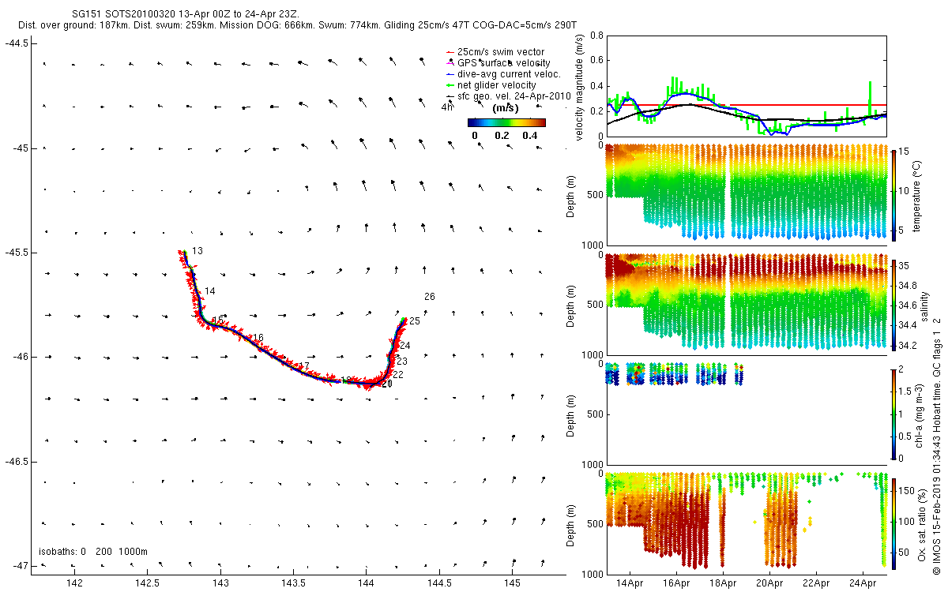Viewport: 948px width, 592px height.
Task: Click track day marker '17' on glider path
Action: point(304,366)
